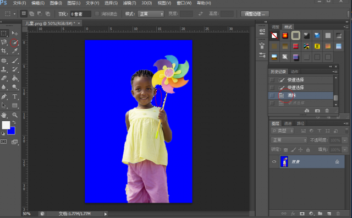
Task: Select the Quick Selection tool
Action: (14, 42)
